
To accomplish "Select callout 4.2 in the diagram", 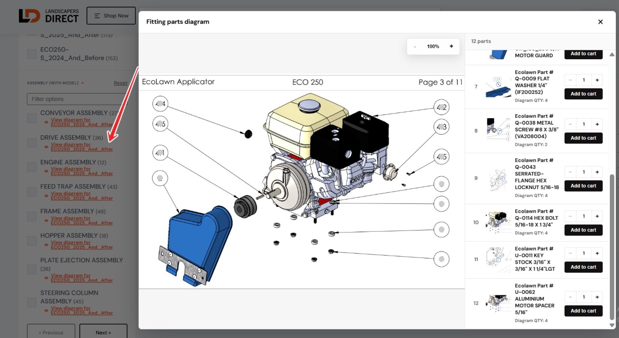I will click(442, 107).
